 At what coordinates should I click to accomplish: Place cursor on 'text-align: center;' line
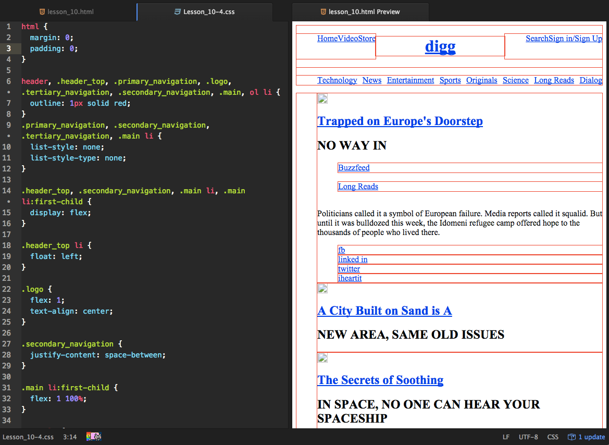71,311
